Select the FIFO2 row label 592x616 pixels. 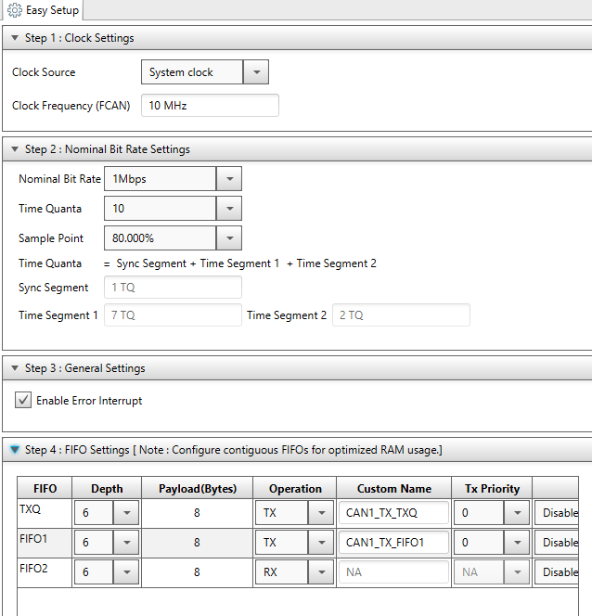33,568
